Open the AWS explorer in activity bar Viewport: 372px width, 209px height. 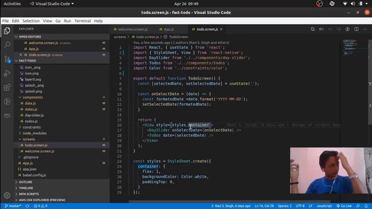pyautogui.click(x=7, y=116)
